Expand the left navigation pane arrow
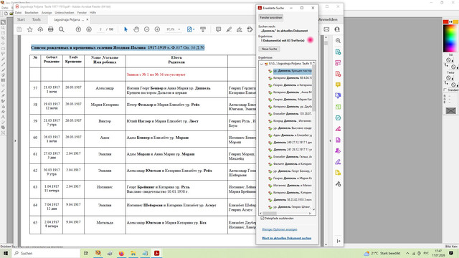This screenshot has height=258, width=459. [16, 140]
